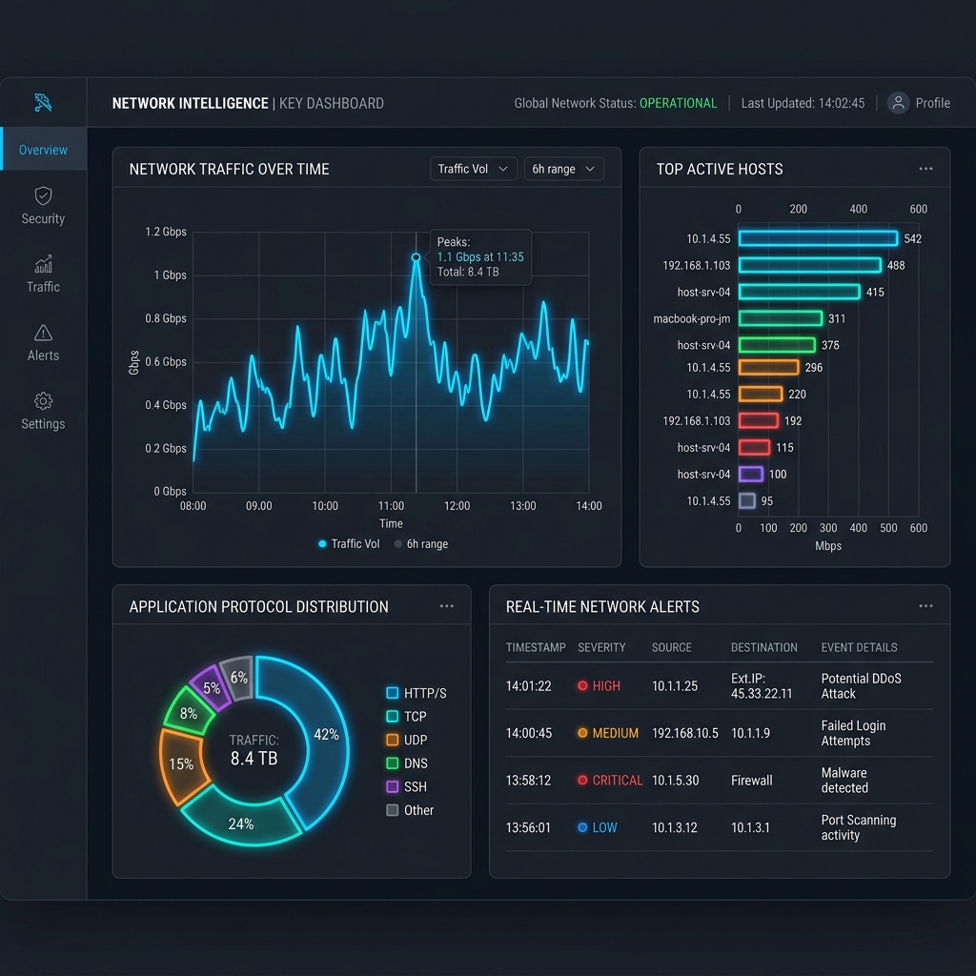The height and width of the screenshot is (976, 976).
Task: Click the 115 Mbps host bar
Action: 755,448
